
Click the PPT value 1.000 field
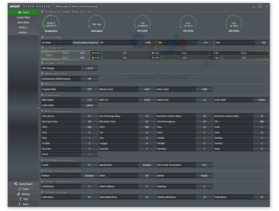pyautogui.click(x=147, y=42)
